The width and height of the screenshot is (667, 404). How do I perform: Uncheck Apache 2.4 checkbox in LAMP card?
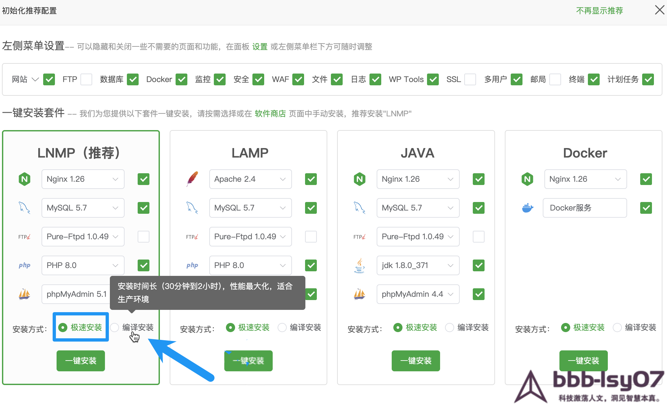pos(311,179)
